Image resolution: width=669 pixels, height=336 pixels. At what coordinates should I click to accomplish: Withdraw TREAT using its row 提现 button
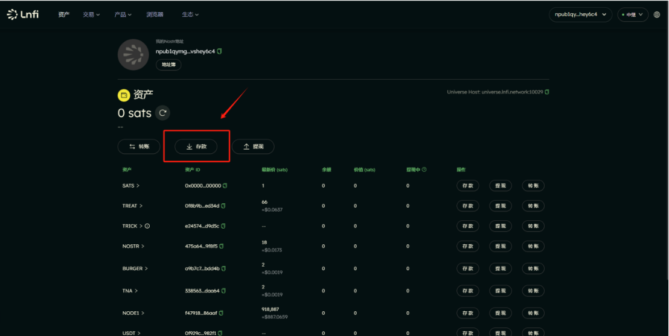[x=501, y=206]
